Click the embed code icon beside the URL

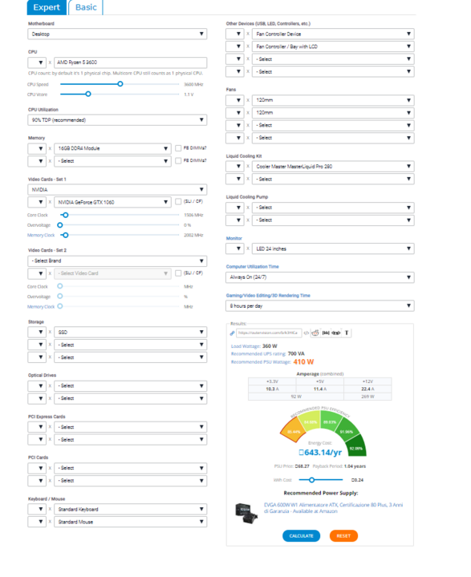click(307, 333)
